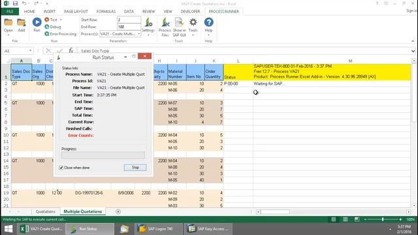Switch to Page Layout view icon
Viewport: 418px width, 235px height.
[346, 219]
